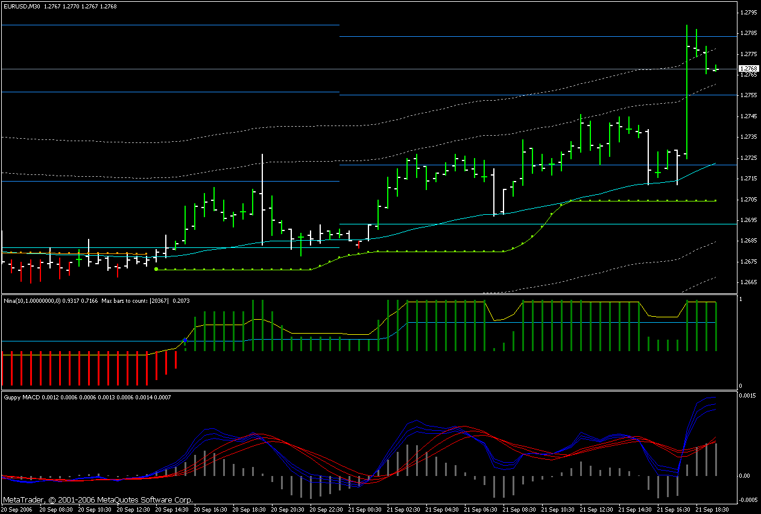Click the Guppy MACD indicator label
The image size is (761, 514).
click(87, 397)
